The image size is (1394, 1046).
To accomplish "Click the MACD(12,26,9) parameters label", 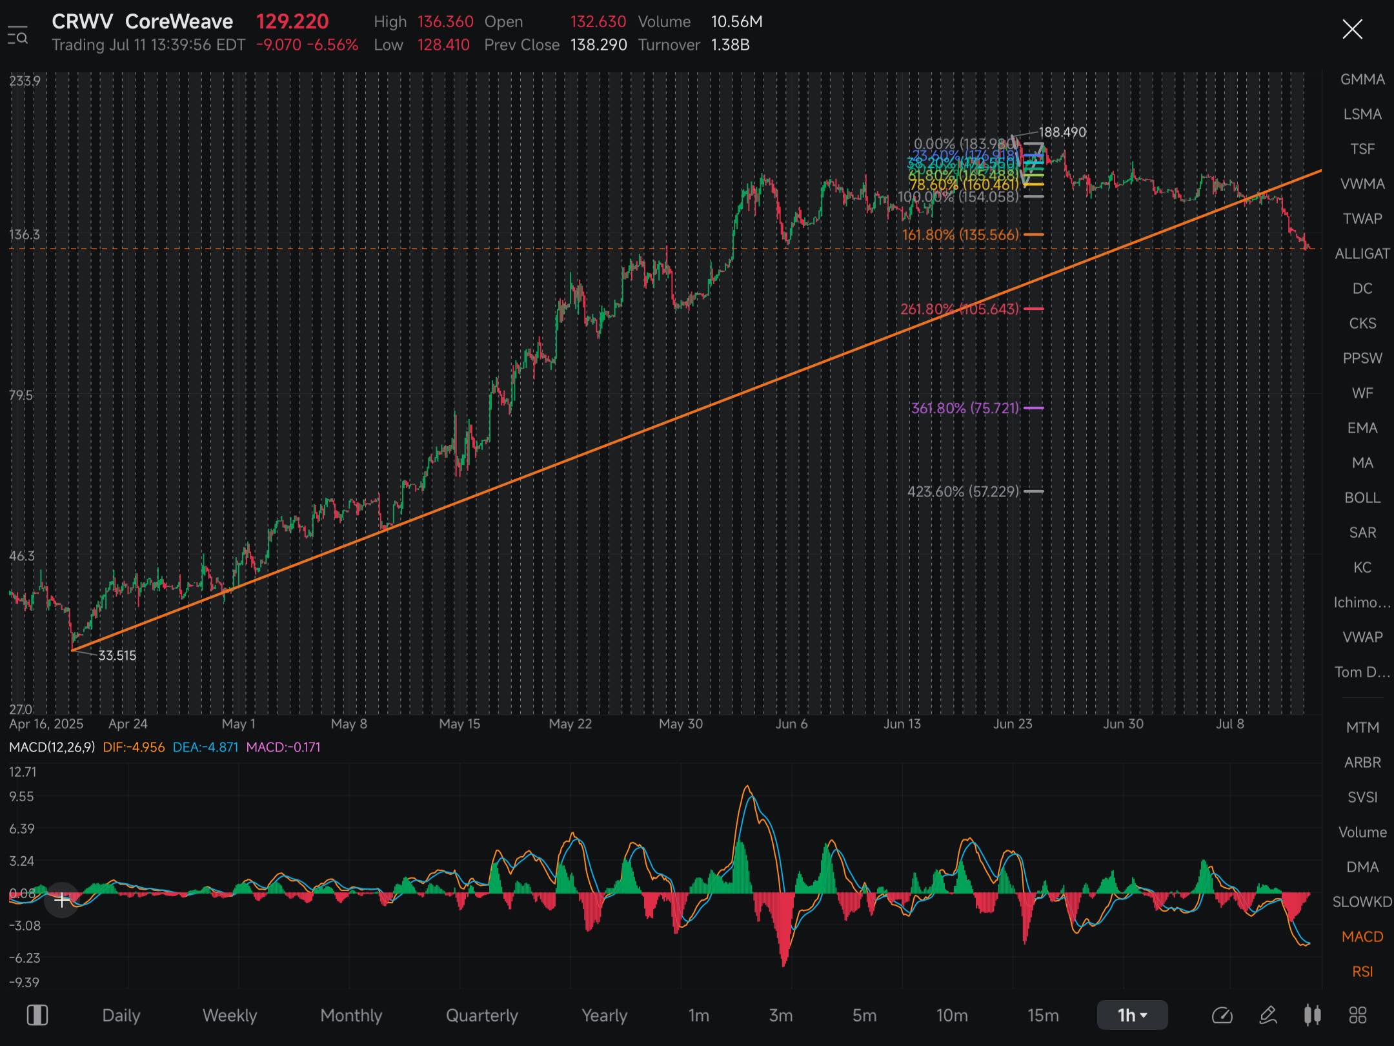I will [x=52, y=747].
